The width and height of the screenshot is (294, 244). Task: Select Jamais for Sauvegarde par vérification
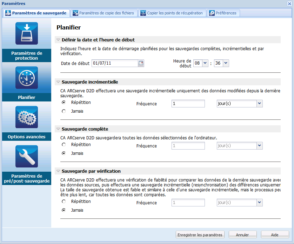click(x=64, y=210)
